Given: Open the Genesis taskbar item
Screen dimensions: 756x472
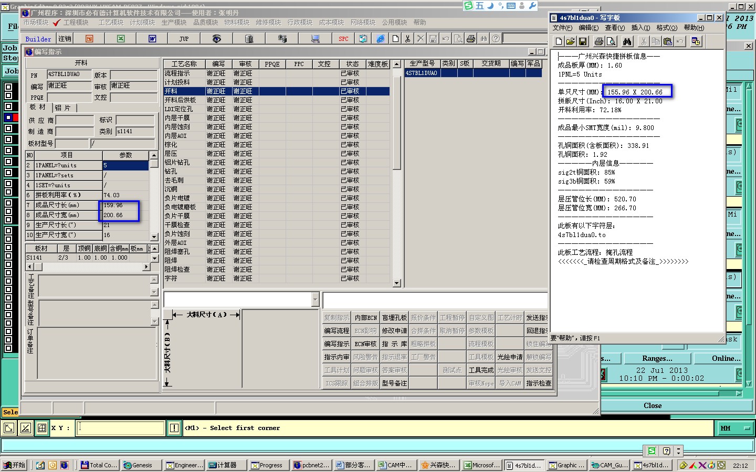Looking at the screenshot, I should coord(141,465).
